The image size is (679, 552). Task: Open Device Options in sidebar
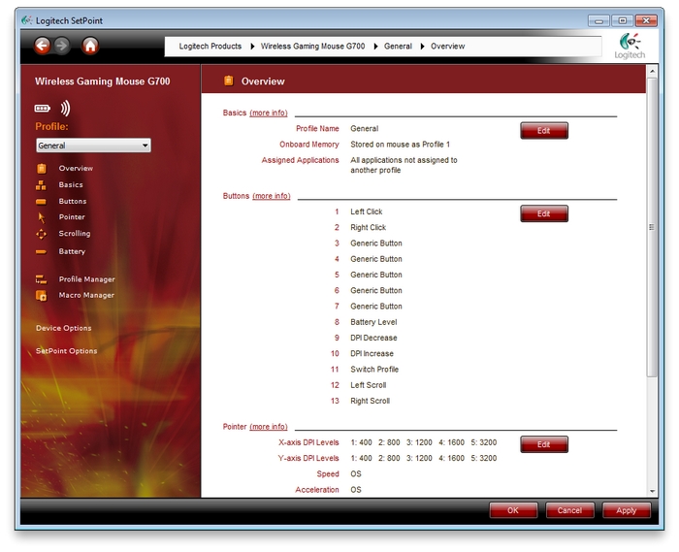64,328
